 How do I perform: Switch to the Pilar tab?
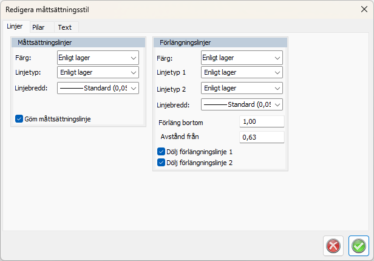click(38, 27)
